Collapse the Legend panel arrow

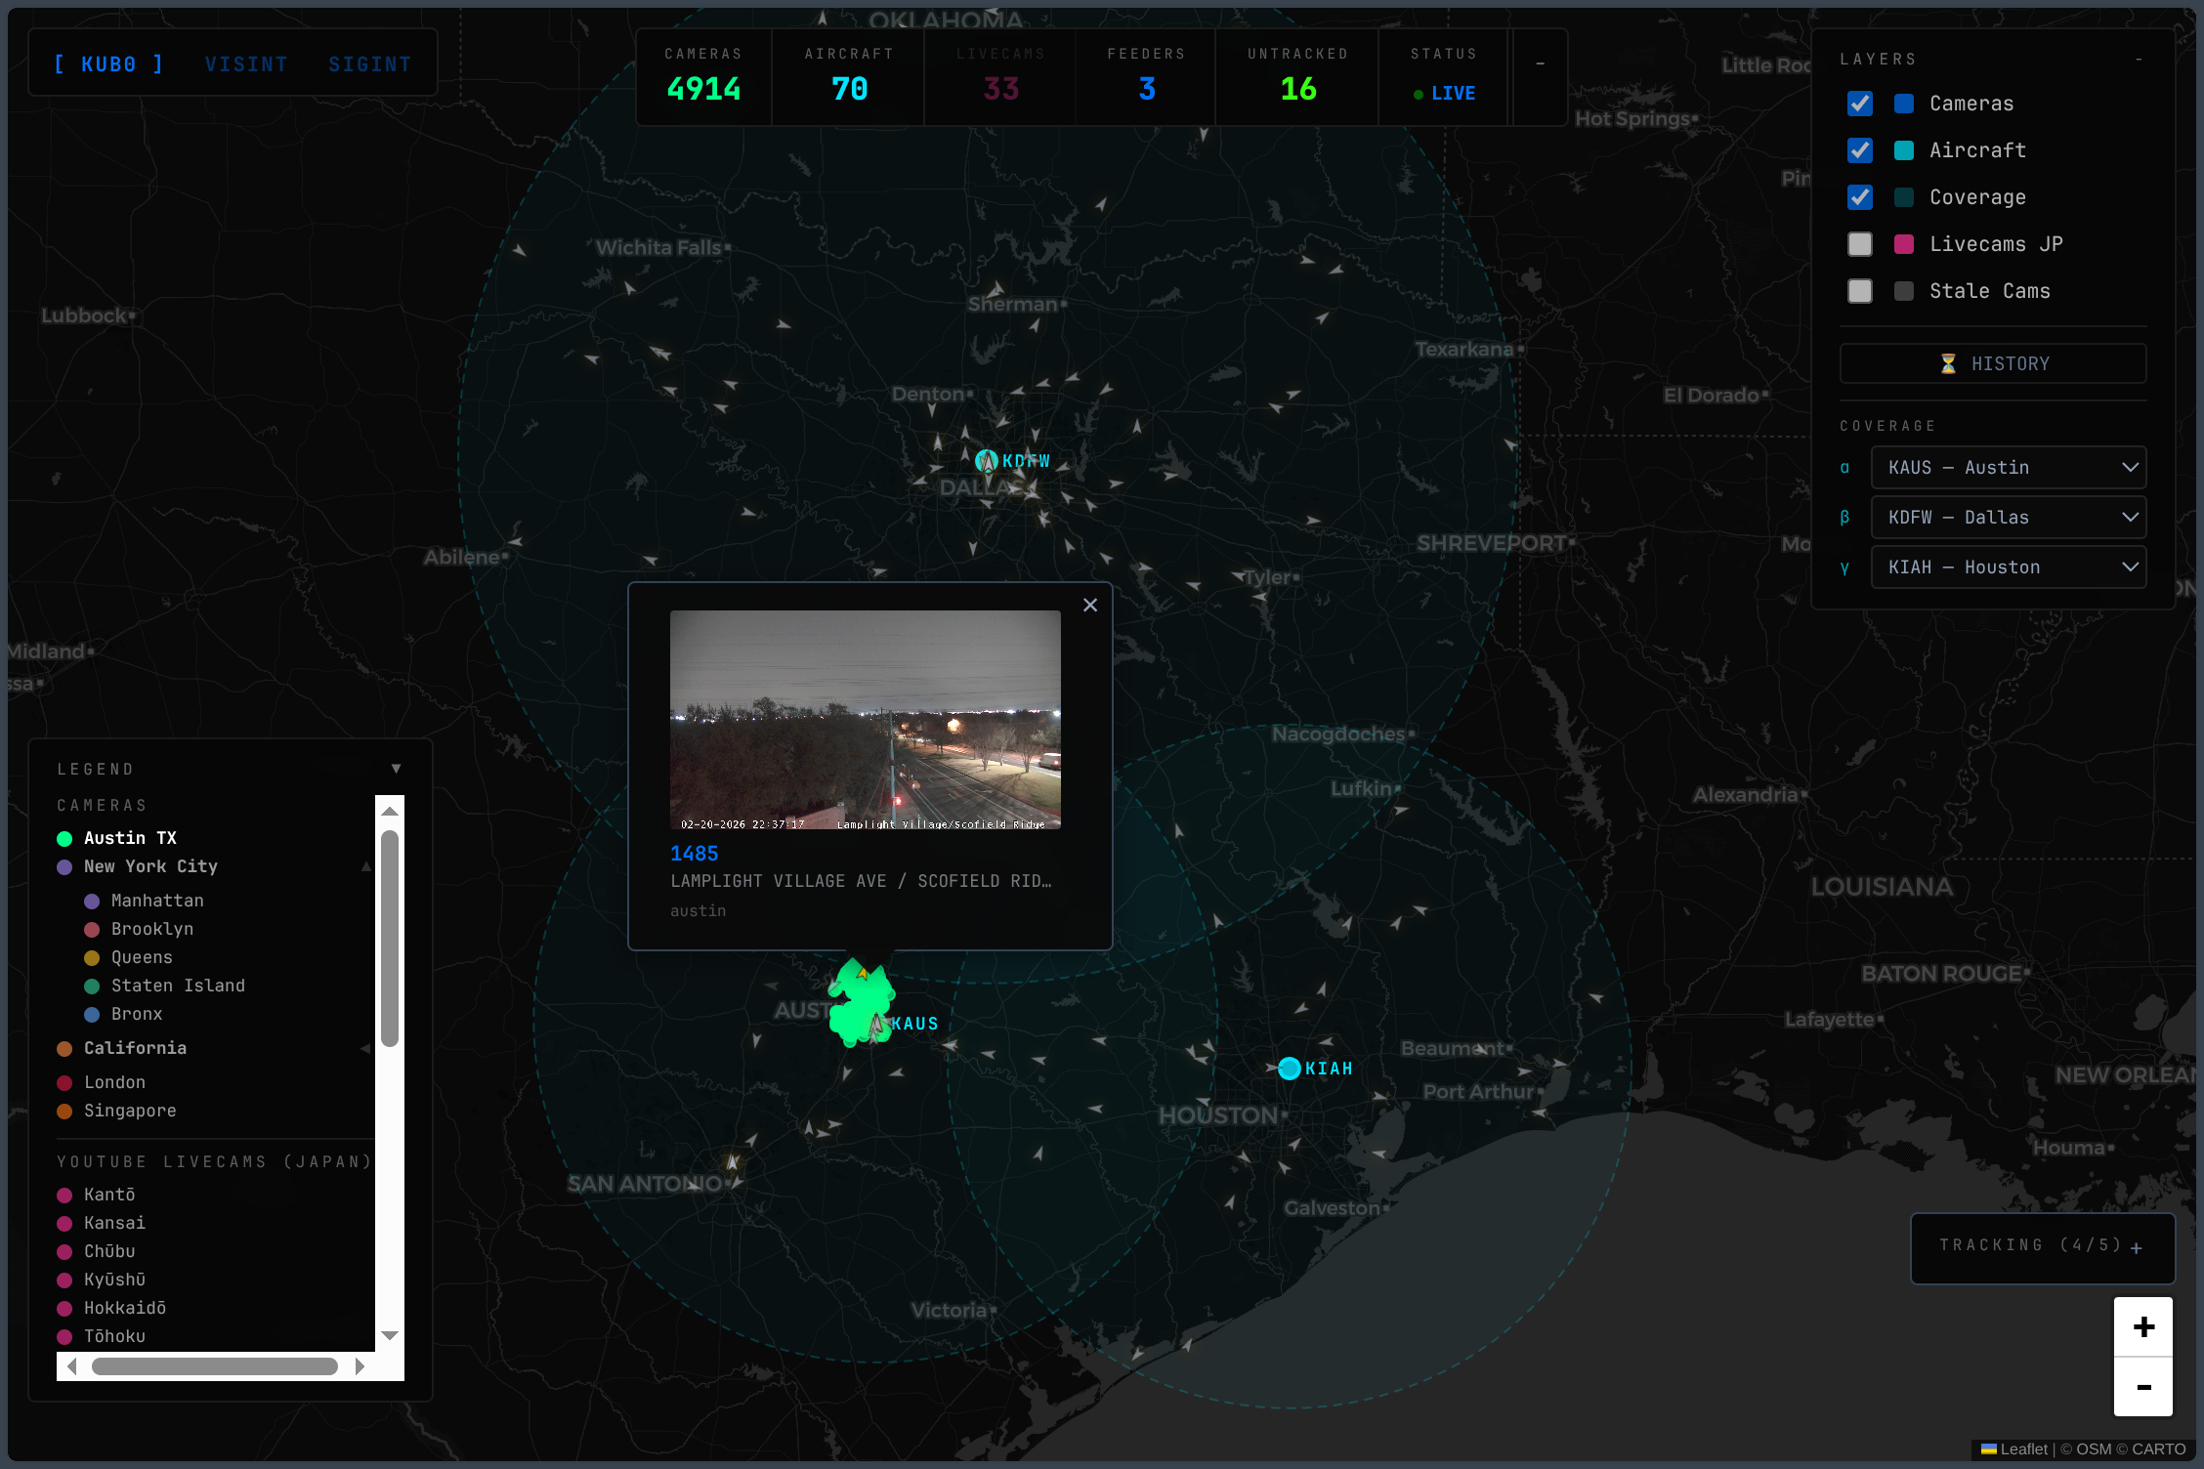click(396, 769)
